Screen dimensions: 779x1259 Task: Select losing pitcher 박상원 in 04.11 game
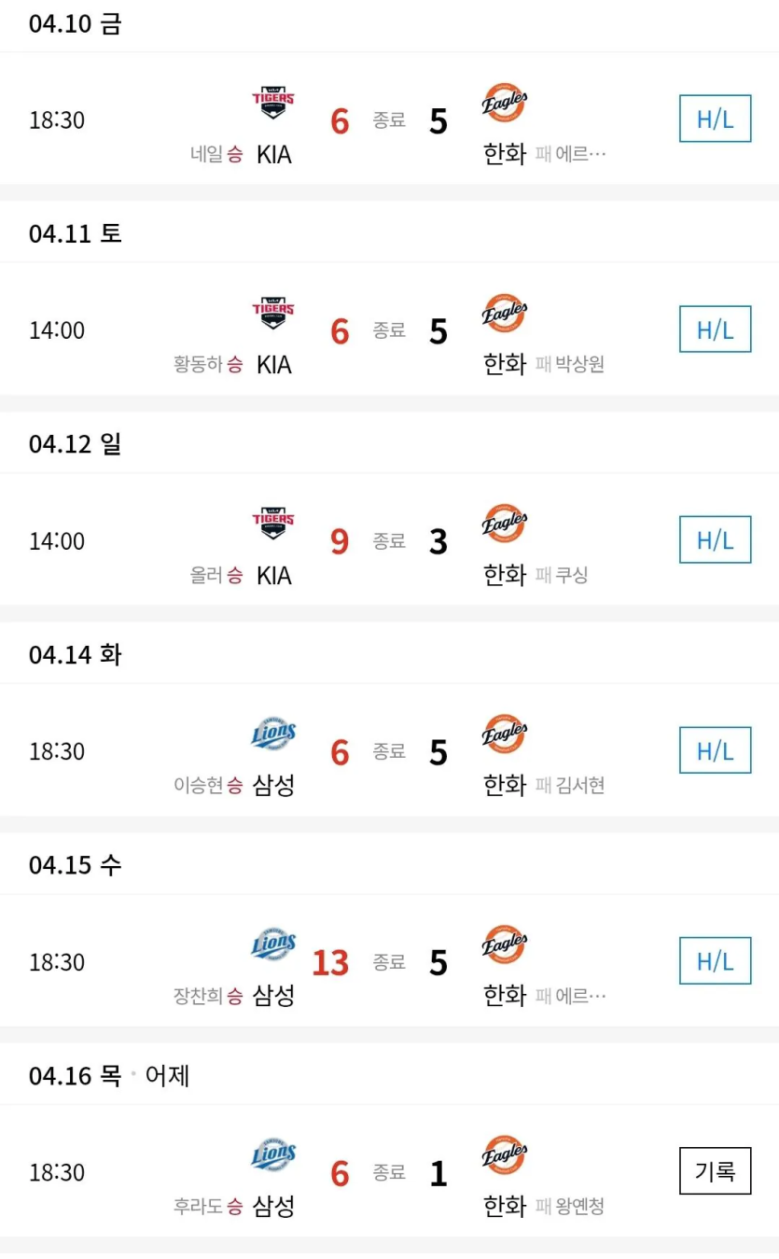(580, 365)
